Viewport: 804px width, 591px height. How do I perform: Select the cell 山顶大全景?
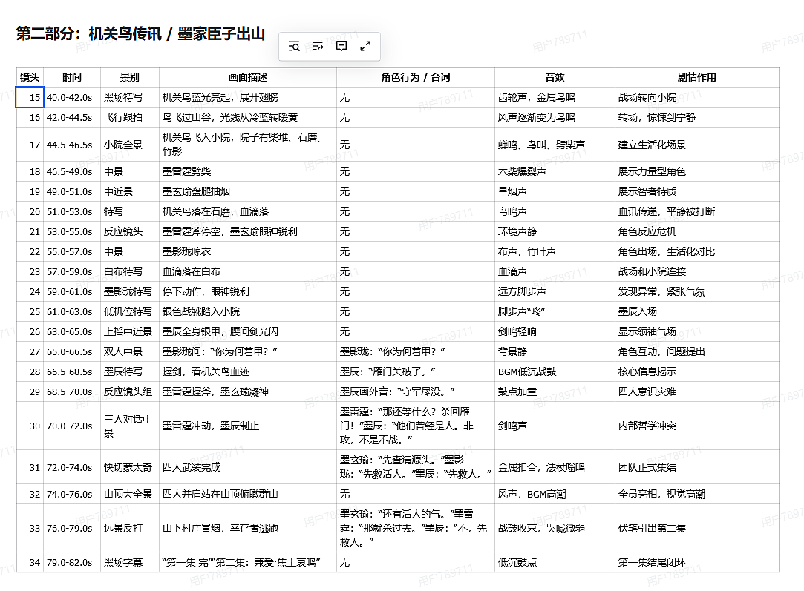[130, 494]
